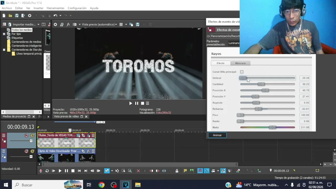This screenshot has width=336, height=189.
Task: Open video output fx in the preview toolbar
Action: tap(68, 24)
